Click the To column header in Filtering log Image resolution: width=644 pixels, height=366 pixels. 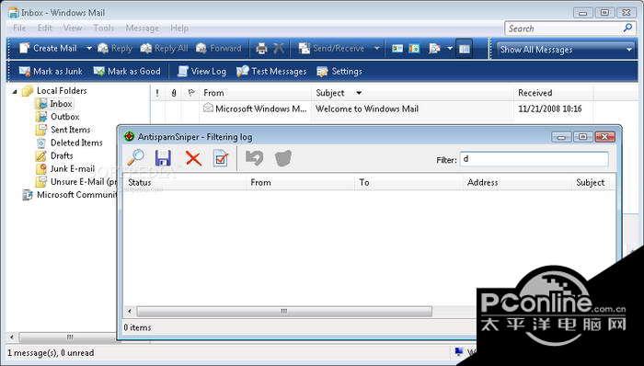click(x=409, y=183)
